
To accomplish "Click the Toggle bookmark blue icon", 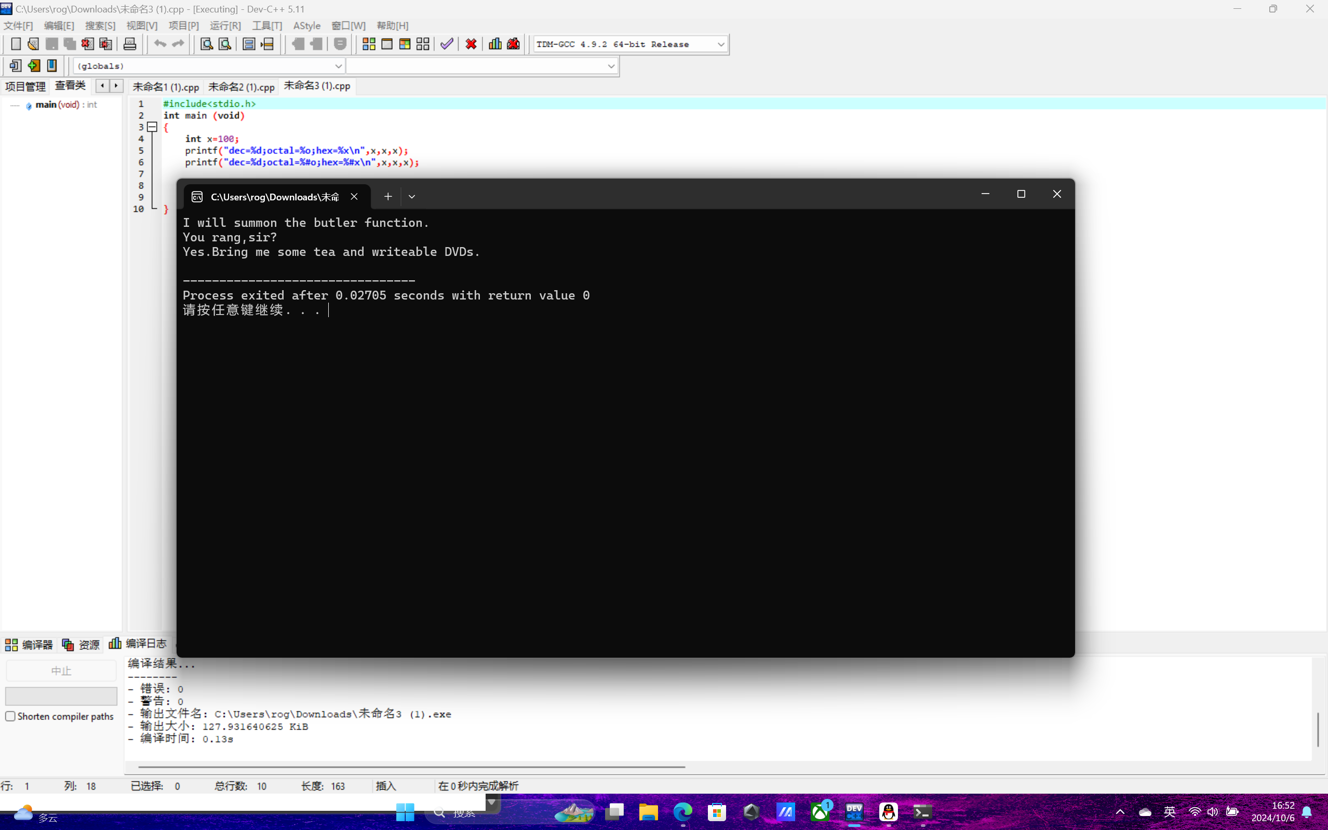I will (51, 66).
